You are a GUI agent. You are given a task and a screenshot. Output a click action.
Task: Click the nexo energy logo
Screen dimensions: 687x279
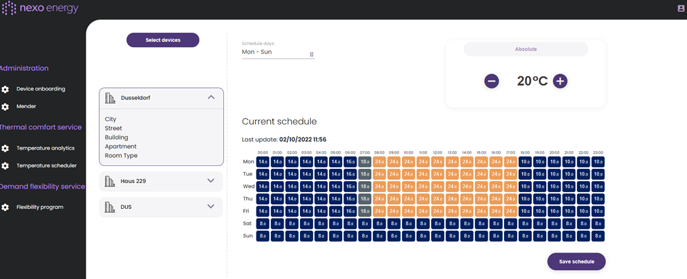(x=40, y=8)
